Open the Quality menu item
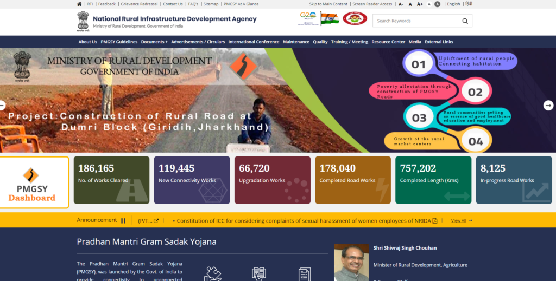This screenshot has height=281, width=556. click(x=320, y=42)
